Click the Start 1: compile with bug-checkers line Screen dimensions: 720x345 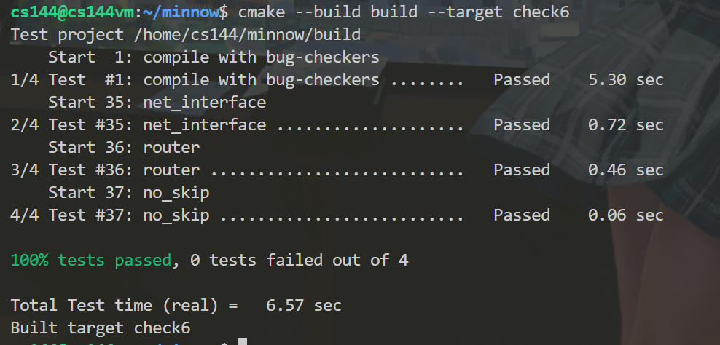[214, 57]
